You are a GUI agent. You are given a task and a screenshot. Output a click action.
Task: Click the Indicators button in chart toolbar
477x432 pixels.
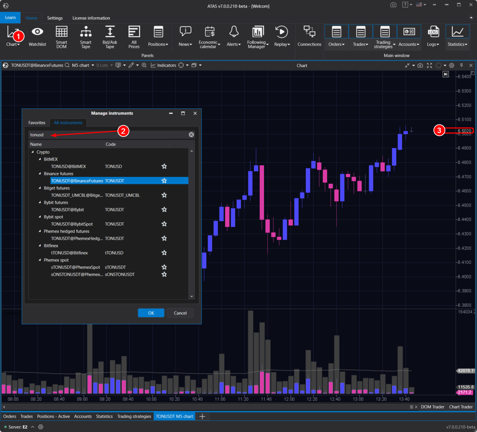coord(163,65)
